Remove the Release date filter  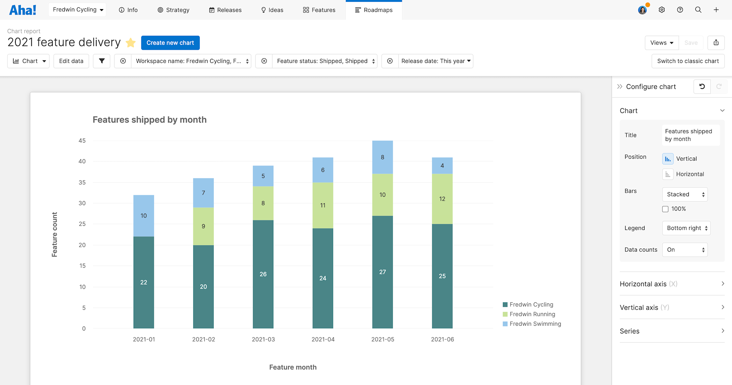coord(389,61)
